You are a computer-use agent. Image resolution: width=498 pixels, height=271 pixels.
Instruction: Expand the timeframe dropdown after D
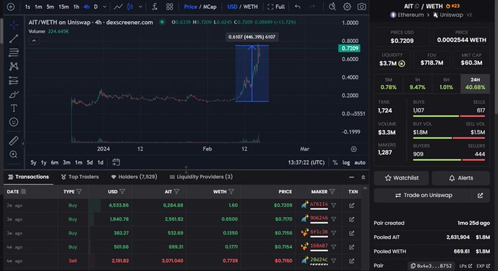click(105, 7)
